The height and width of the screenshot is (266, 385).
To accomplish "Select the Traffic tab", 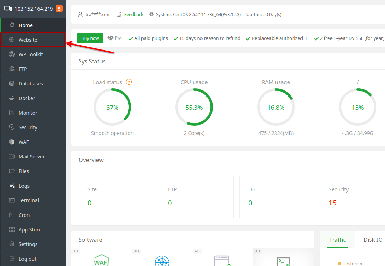I will click(337, 240).
